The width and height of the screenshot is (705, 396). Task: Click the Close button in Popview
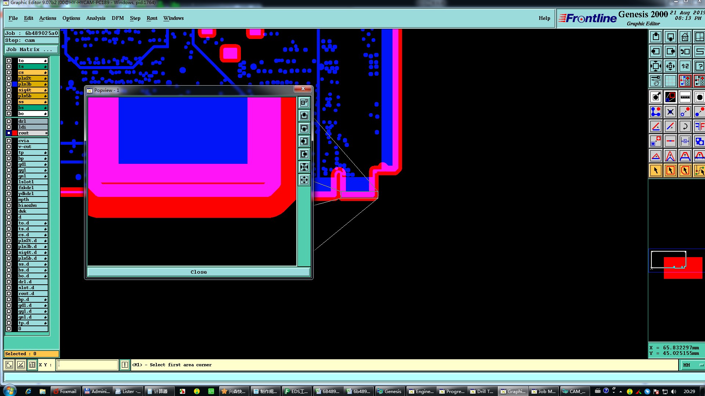point(199,272)
